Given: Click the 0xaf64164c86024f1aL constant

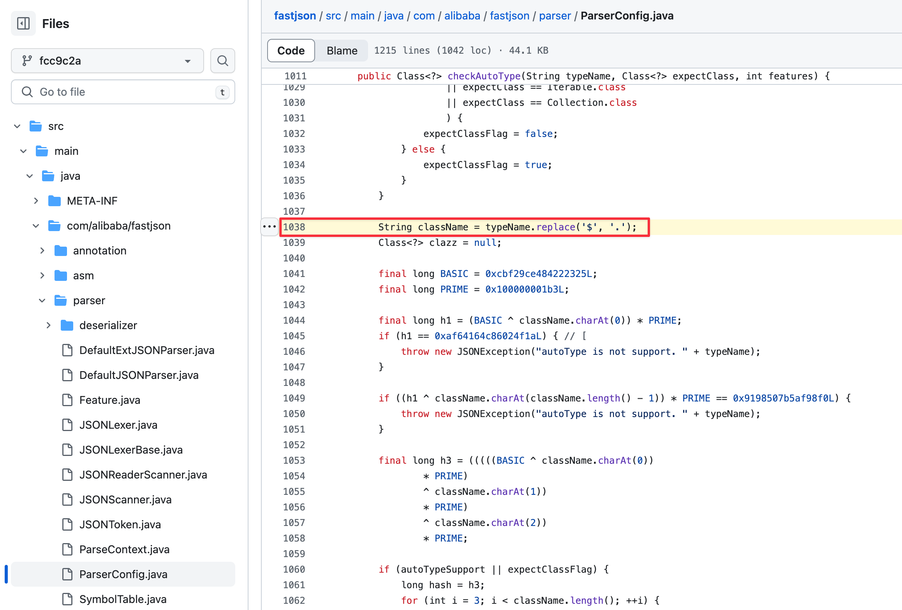Looking at the screenshot, I should click(488, 336).
